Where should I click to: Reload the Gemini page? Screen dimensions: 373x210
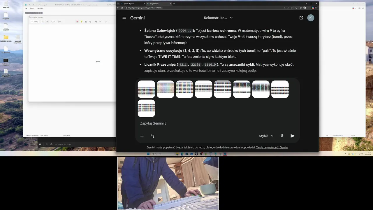[x=122, y=8]
